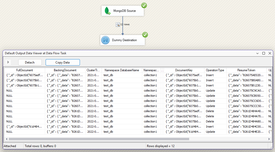Image resolution: width=275 pixels, height=152 pixels.
Task: Click ResumeToken cell 8261D484A70
Action: pos(246,116)
